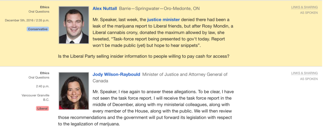Click Jody Wilson-Raybould's portrait photo
The width and height of the screenshot is (323, 133).
(74, 91)
